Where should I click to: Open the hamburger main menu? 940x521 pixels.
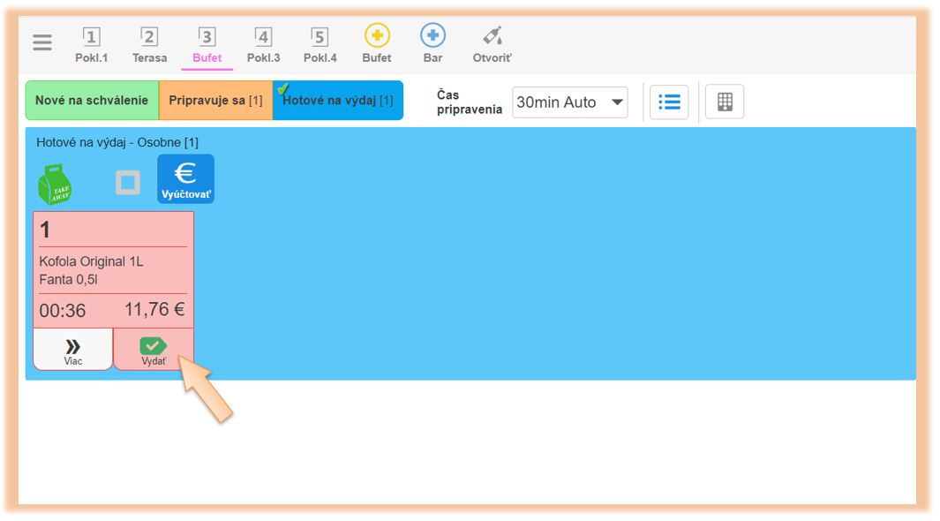(42, 42)
